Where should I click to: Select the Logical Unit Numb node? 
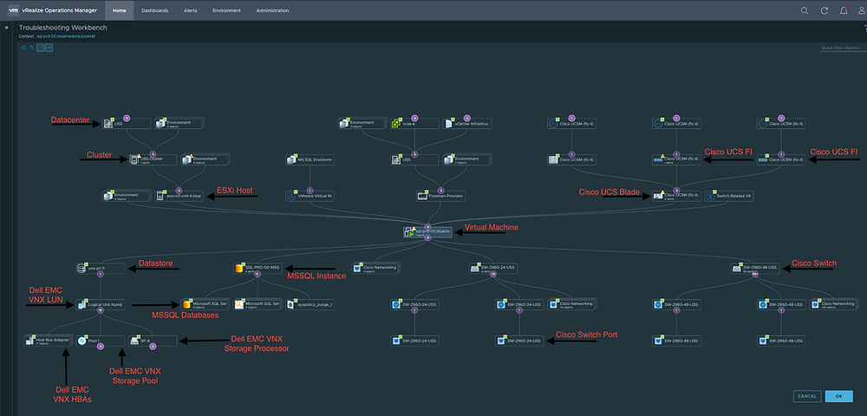(x=100, y=304)
